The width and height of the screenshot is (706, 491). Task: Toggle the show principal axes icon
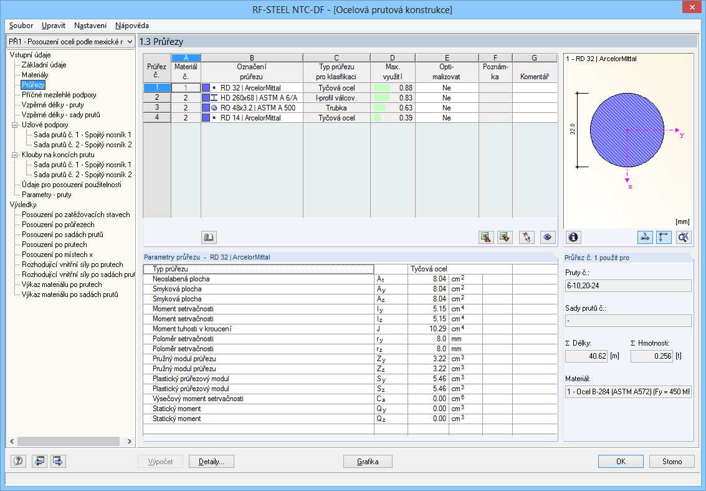click(664, 237)
